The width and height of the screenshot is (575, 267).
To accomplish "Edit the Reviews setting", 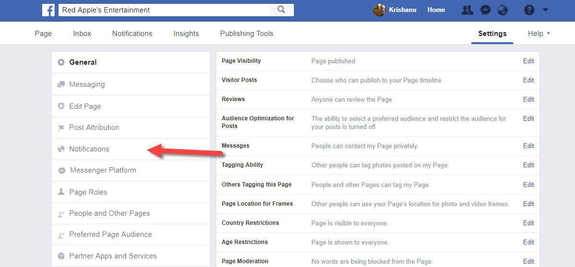I will point(528,99).
